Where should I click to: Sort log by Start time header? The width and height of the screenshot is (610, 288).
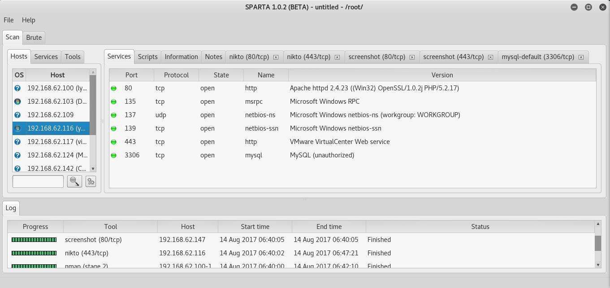pos(255,227)
